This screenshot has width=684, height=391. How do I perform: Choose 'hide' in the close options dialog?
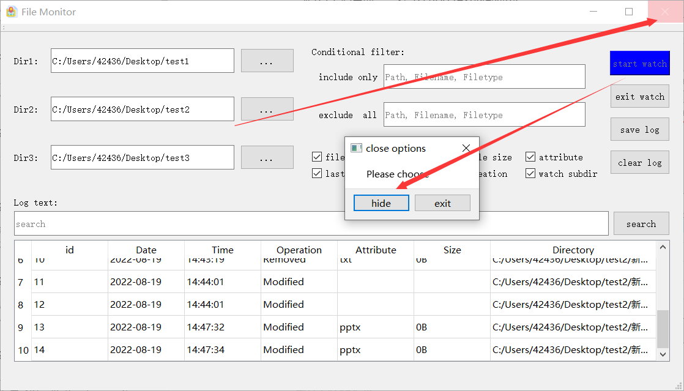(x=381, y=203)
